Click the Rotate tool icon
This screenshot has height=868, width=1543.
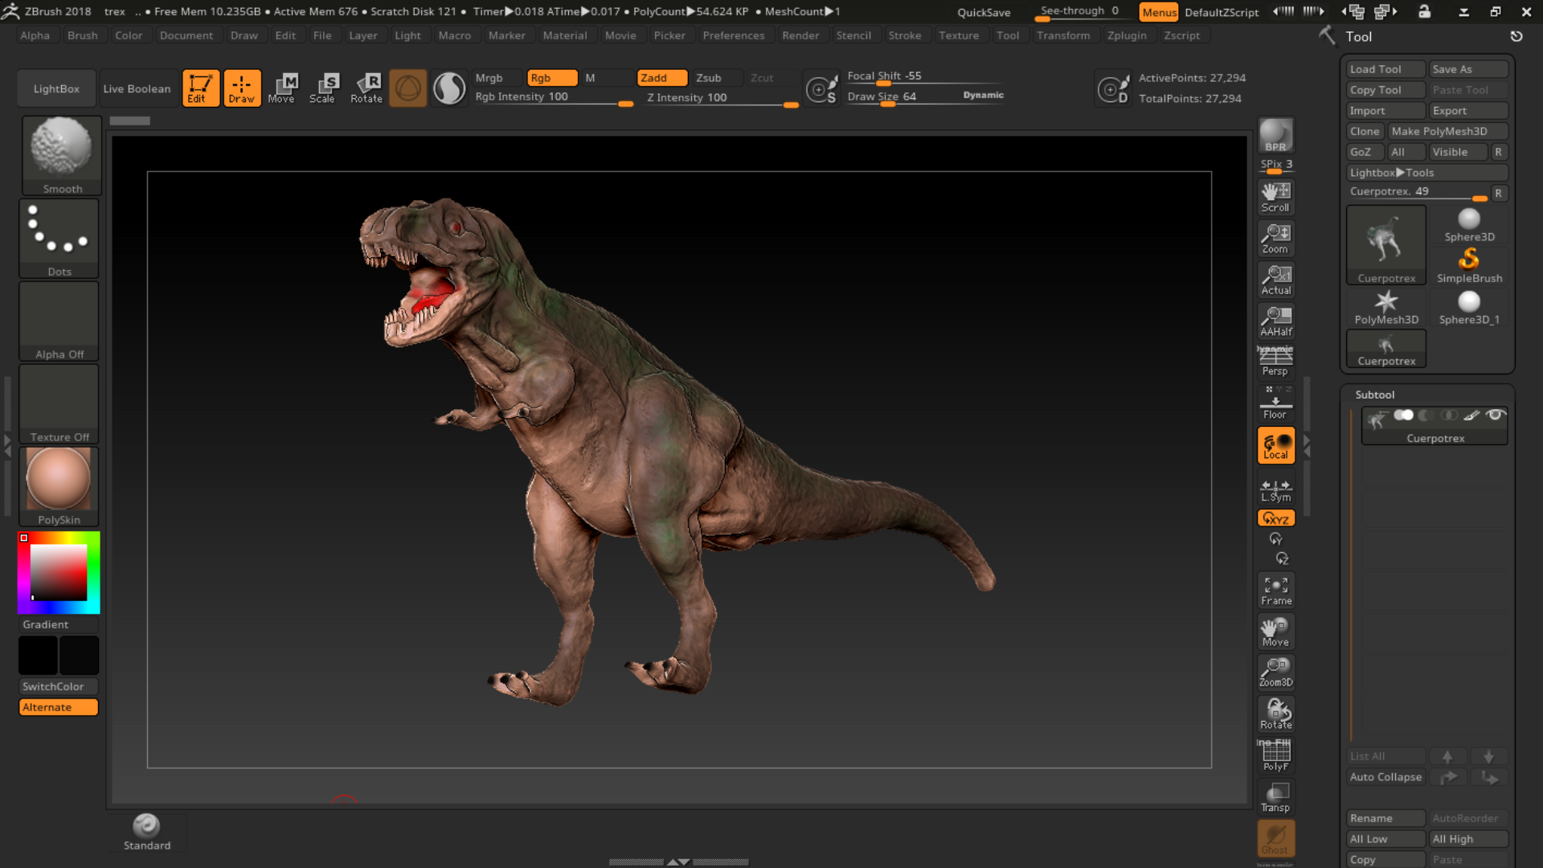click(x=366, y=87)
